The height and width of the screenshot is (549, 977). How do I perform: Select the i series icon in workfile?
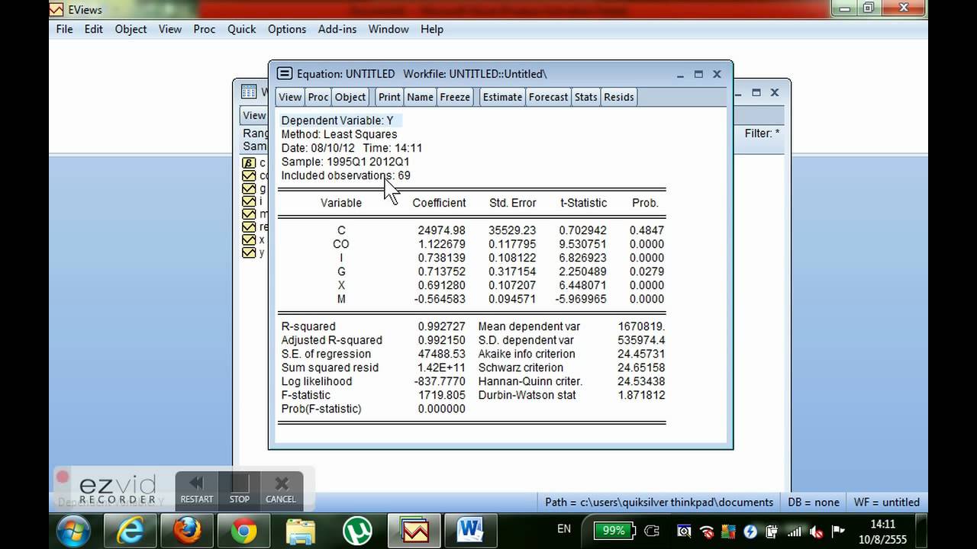[249, 201]
